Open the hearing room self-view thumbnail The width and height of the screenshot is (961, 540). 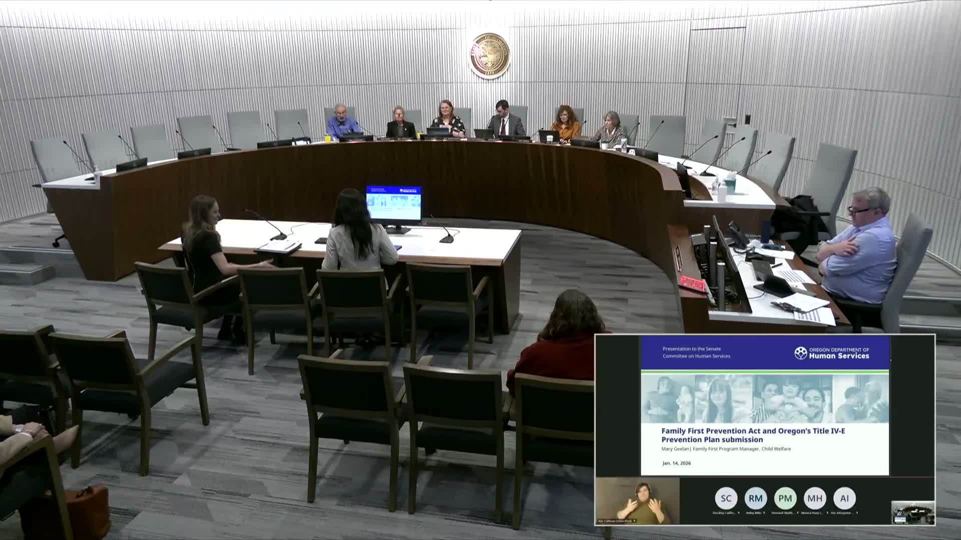click(913, 512)
